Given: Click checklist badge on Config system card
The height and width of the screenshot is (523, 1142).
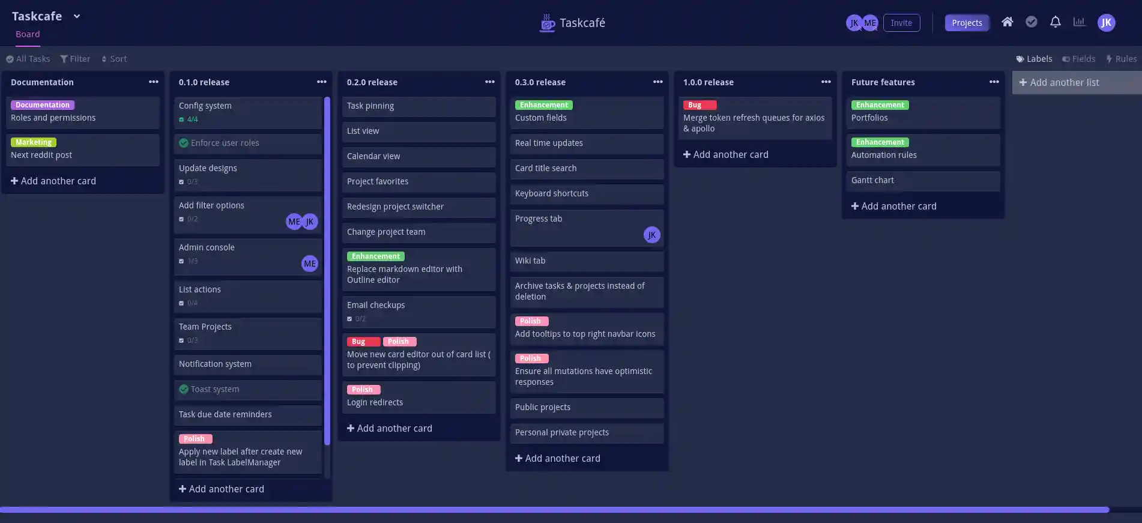Looking at the screenshot, I should pos(189,119).
